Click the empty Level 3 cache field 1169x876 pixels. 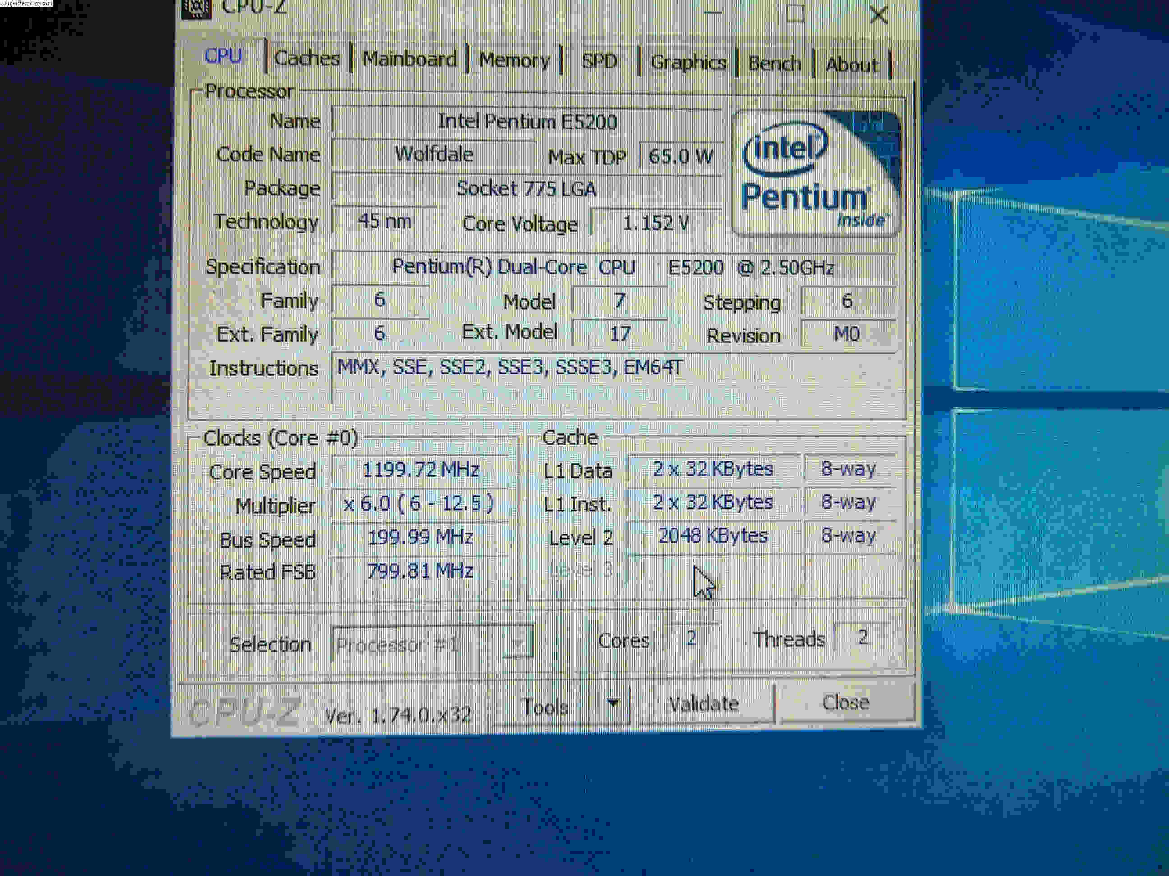point(713,569)
